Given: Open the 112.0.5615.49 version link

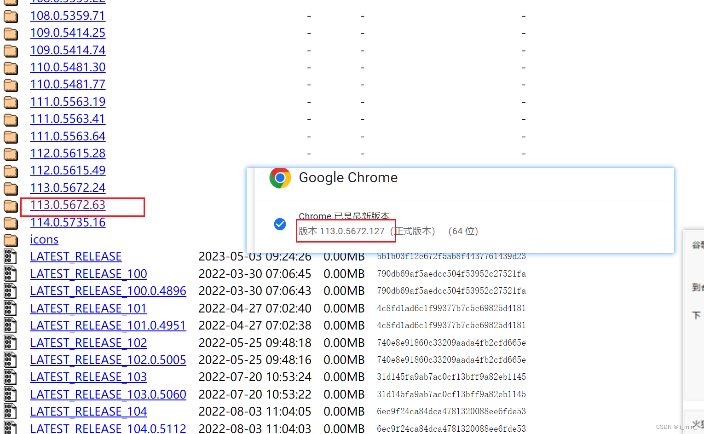Looking at the screenshot, I should (x=67, y=170).
